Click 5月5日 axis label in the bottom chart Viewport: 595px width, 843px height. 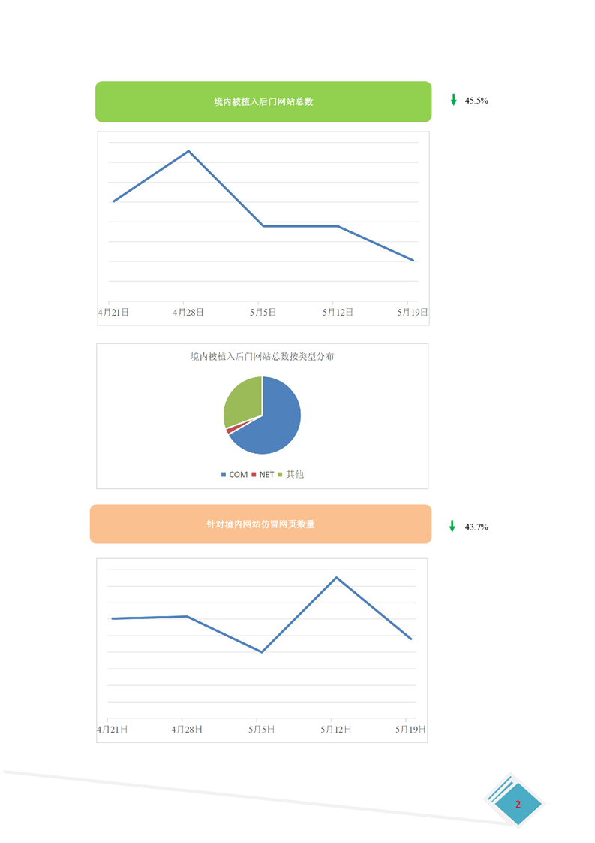(x=262, y=730)
